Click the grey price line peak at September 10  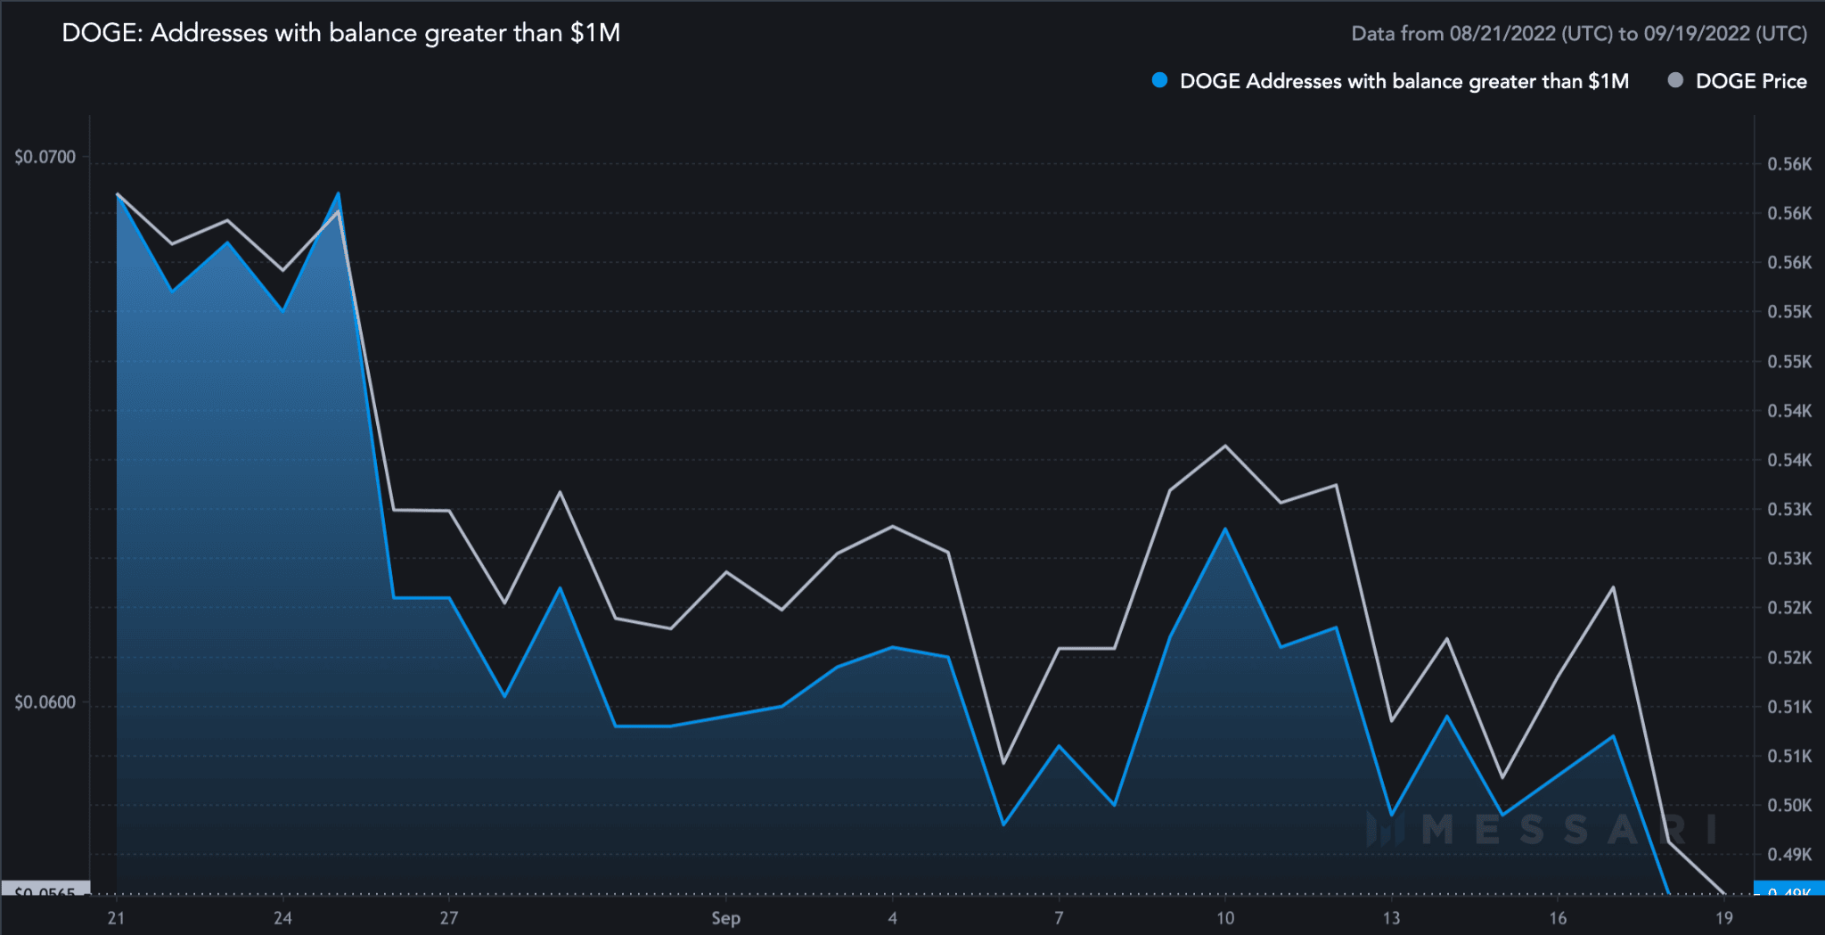tap(1225, 446)
